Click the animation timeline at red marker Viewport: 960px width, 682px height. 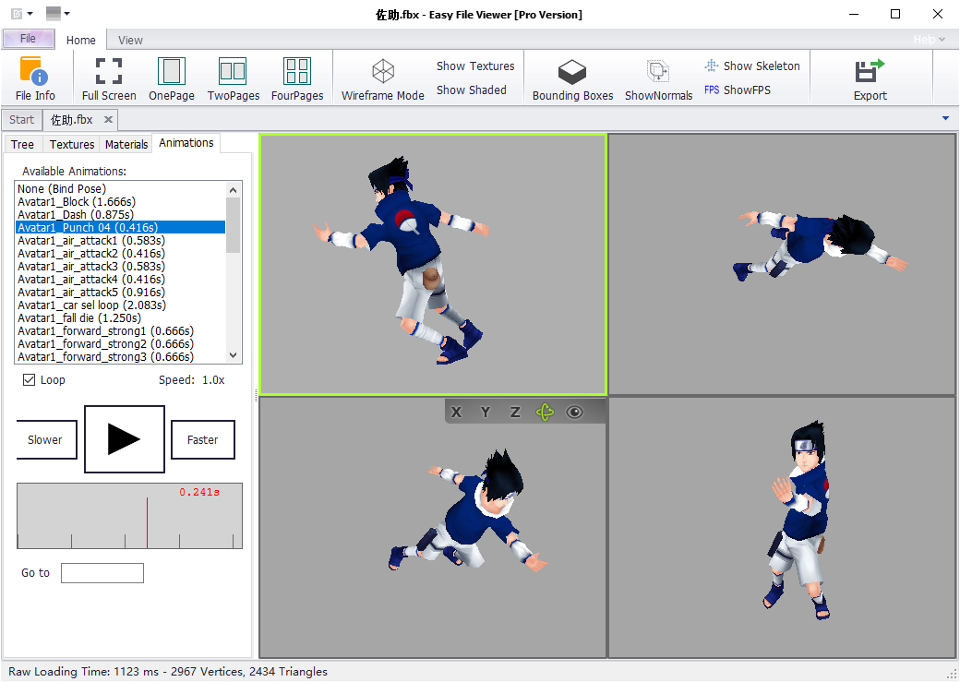point(147,521)
